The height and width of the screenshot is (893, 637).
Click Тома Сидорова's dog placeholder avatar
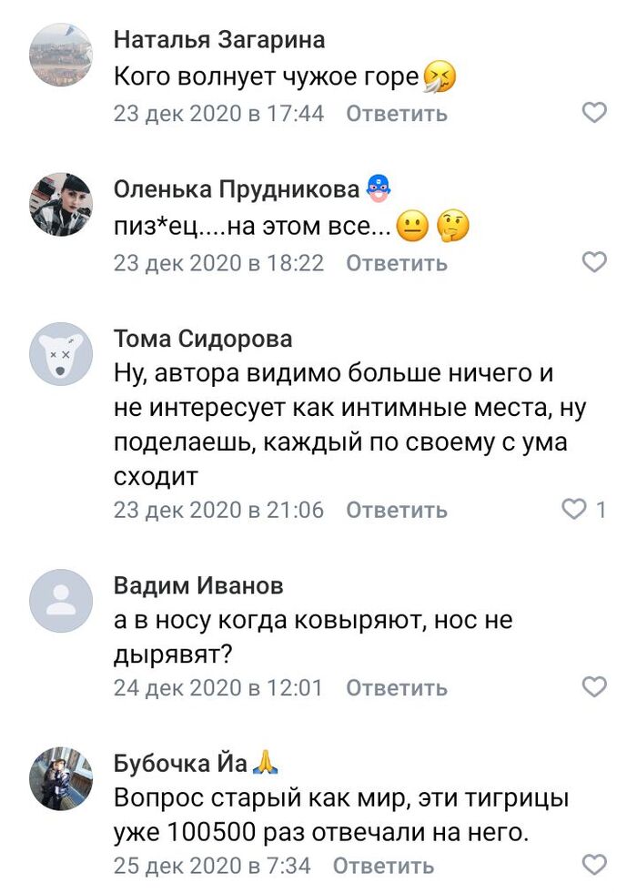point(61,354)
